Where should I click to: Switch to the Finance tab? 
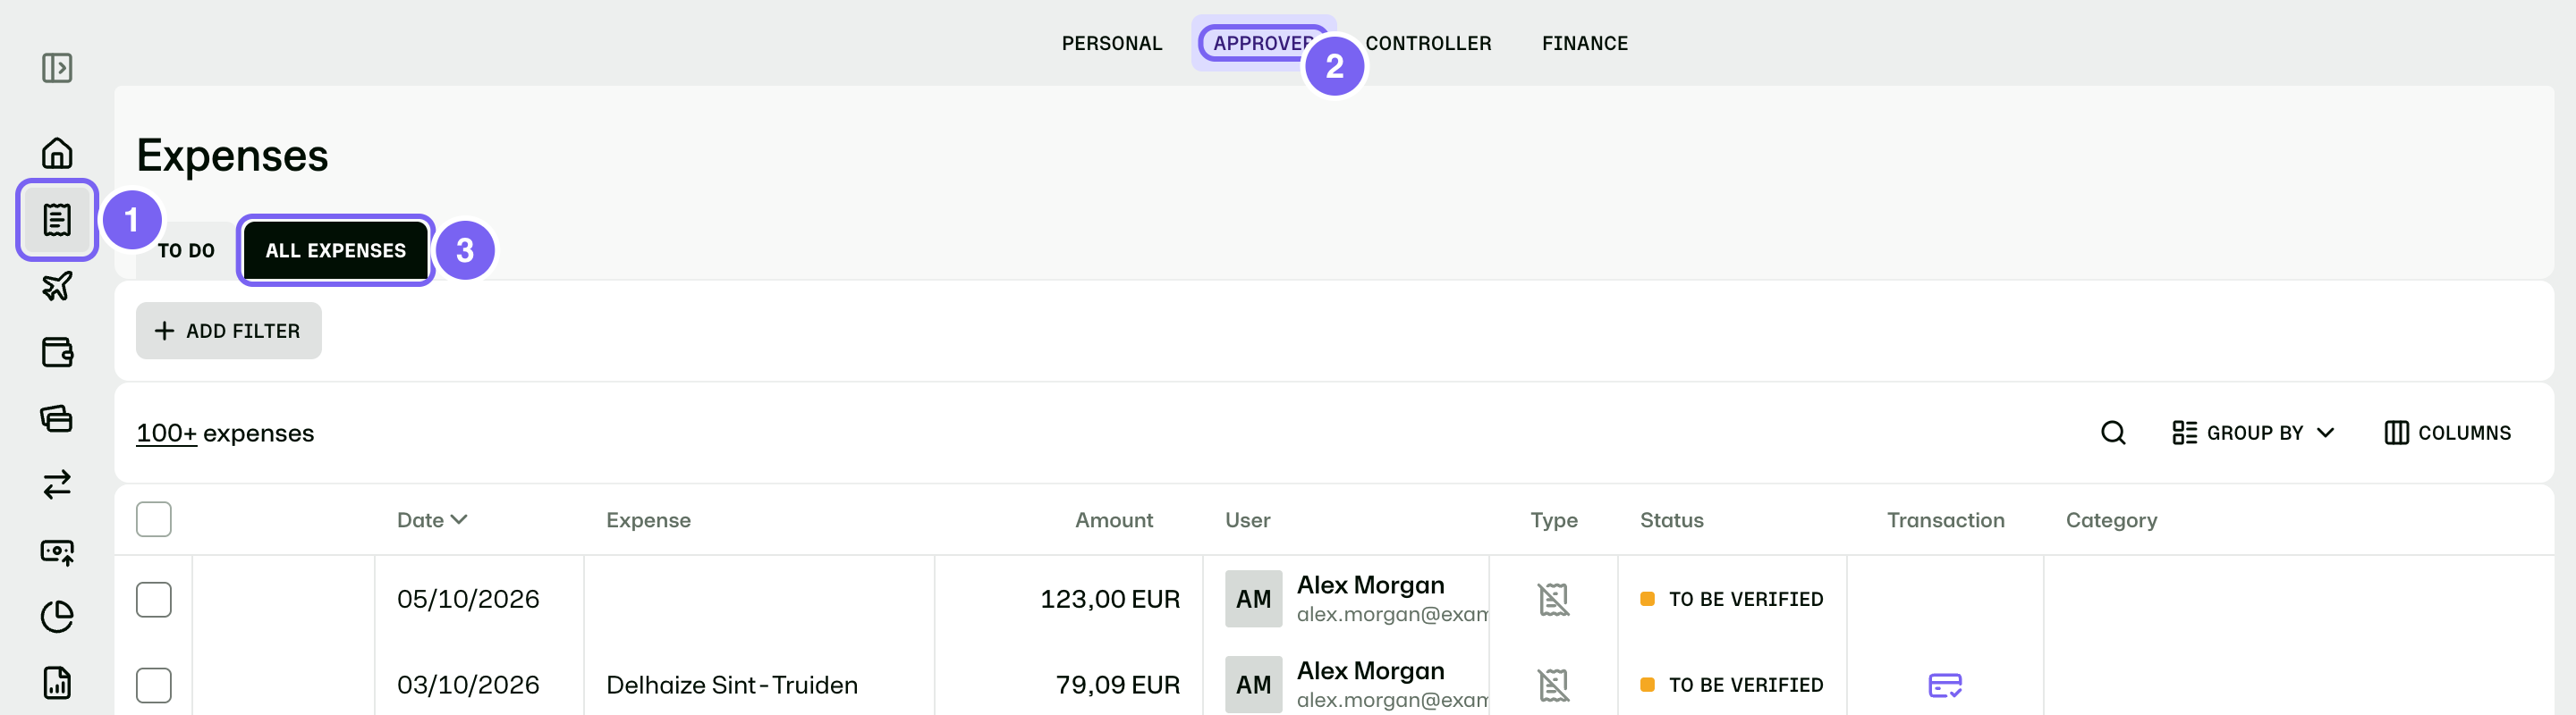1584,43
